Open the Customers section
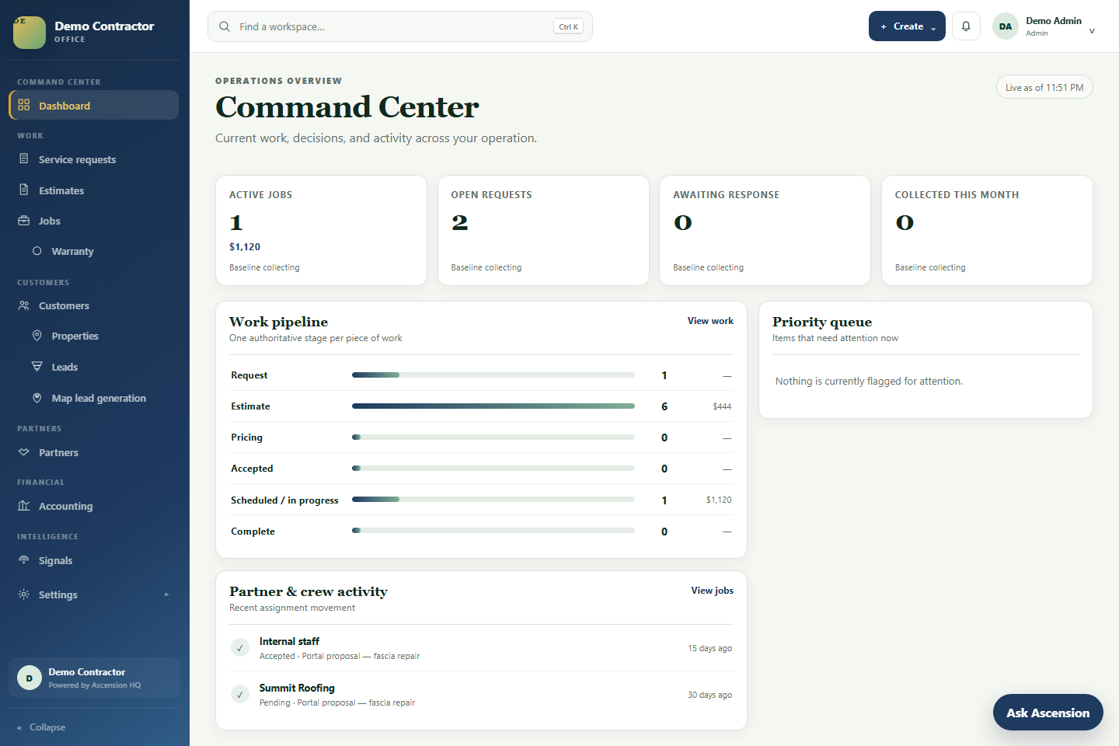Image resolution: width=1119 pixels, height=746 pixels. 93,305
